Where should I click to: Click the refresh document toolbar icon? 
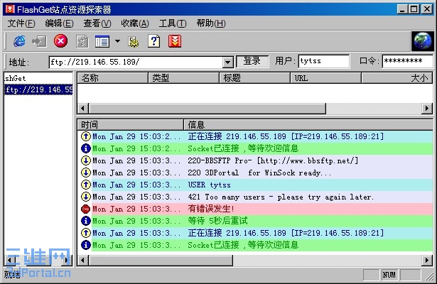tap(82, 41)
